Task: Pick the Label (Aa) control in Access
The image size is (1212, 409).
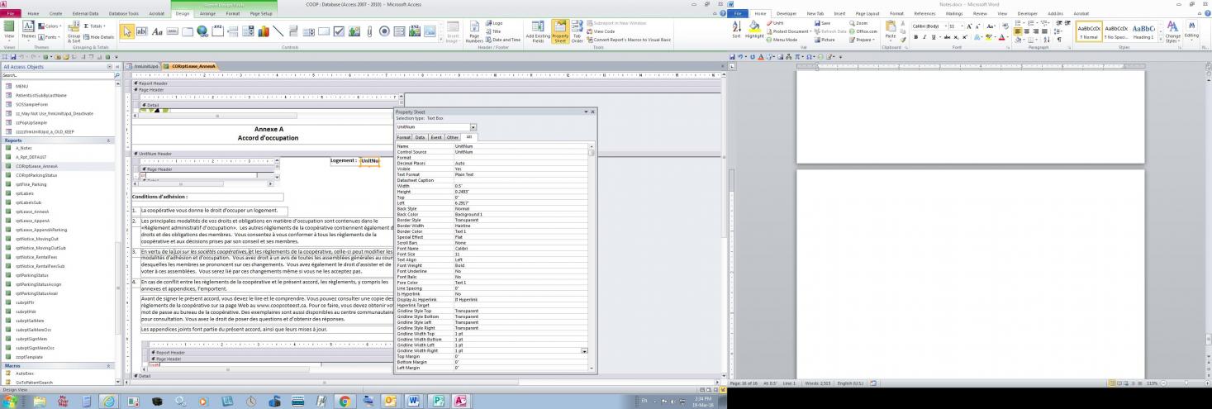Action: tap(157, 31)
